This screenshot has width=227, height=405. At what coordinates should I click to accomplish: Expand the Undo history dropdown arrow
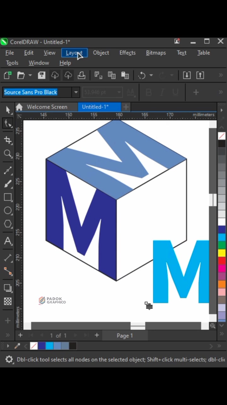pos(151,75)
